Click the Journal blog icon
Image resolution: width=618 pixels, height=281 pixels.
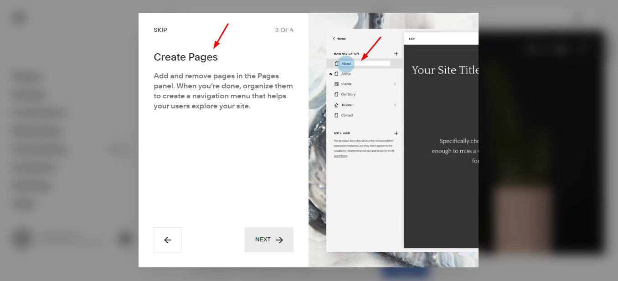(x=336, y=105)
